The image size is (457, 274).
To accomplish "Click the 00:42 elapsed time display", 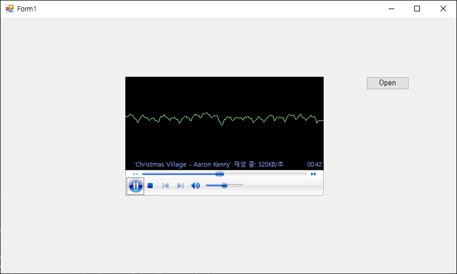I will click(x=314, y=164).
